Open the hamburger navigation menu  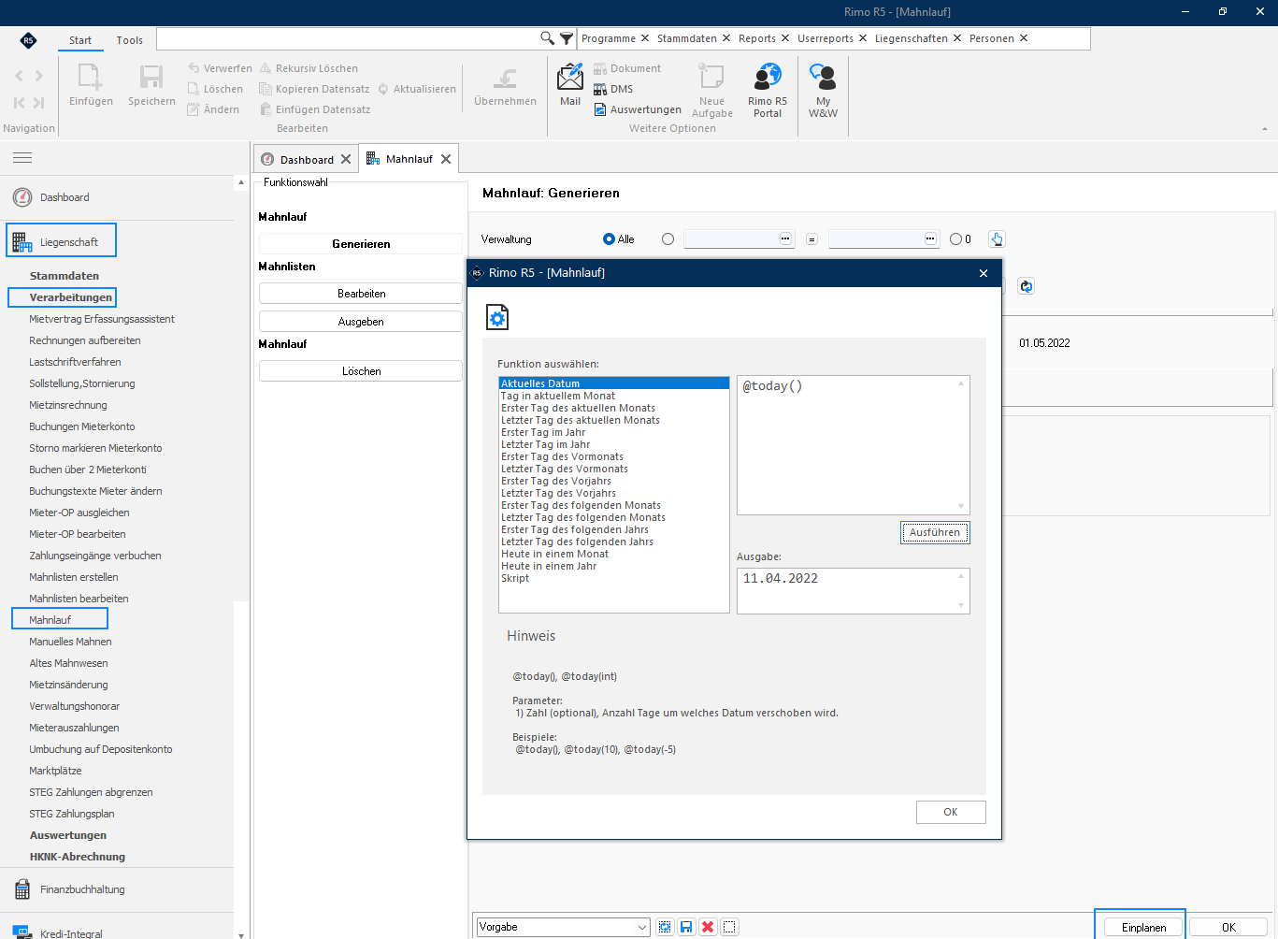tap(22, 158)
